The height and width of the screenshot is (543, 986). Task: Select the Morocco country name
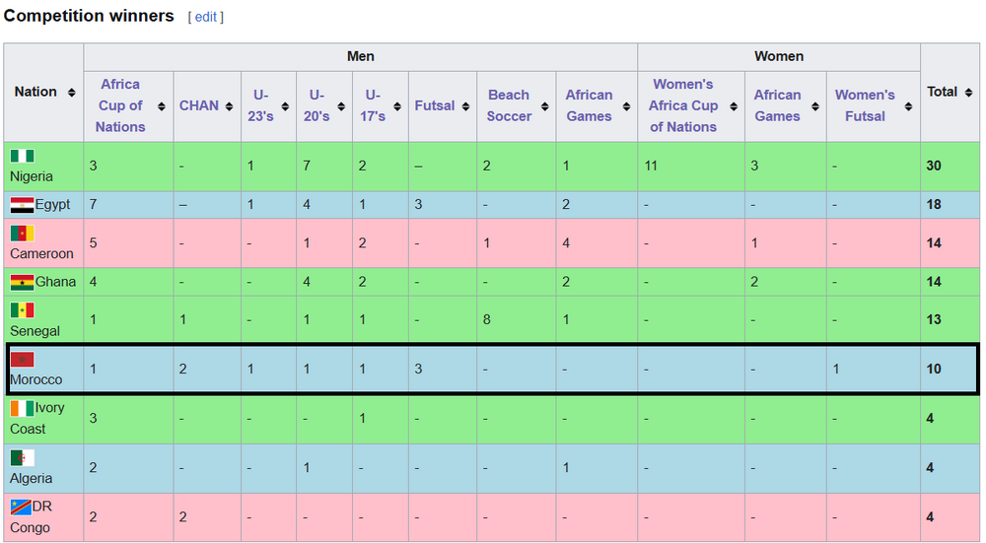point(35,379)
